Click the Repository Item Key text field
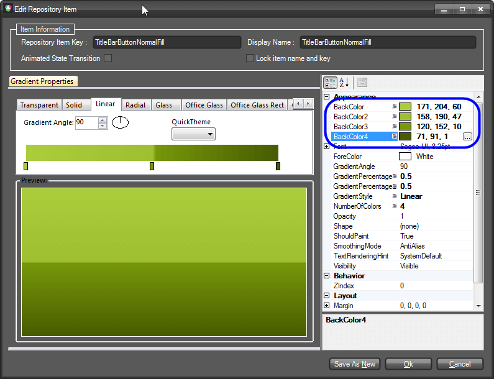 tap(167, 42)
